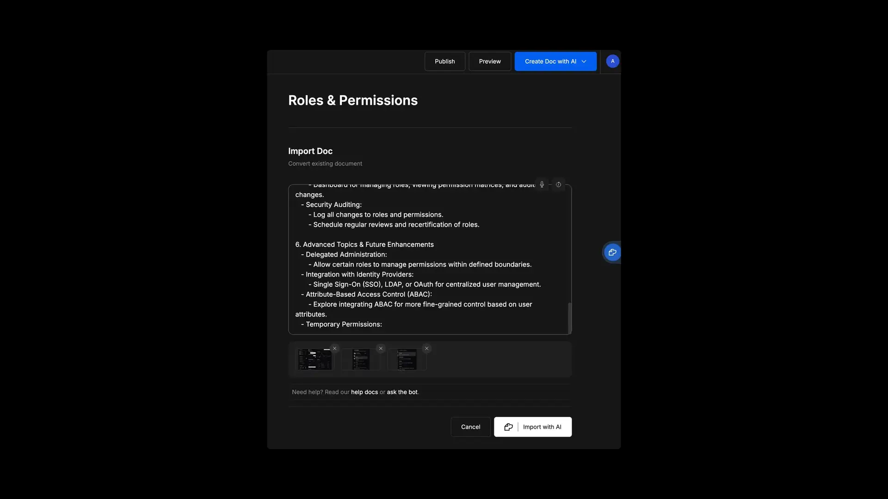Click the Publish tab
This screenshot has height=499, width=888.
[444, 61]
